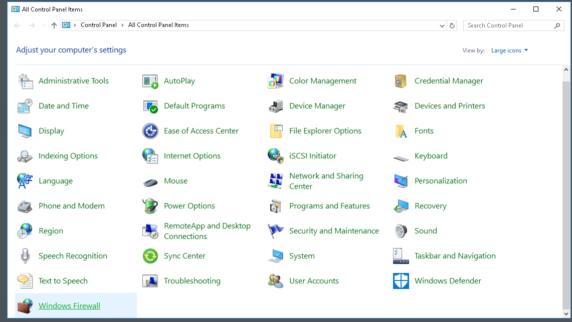Click the scrollbar down arrow
Screen dimensions: 572x322
tap(566, 313)
